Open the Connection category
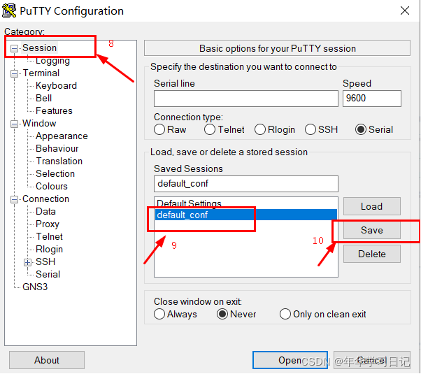This screenshot has height=374, width=421. (x=45, y=199)
